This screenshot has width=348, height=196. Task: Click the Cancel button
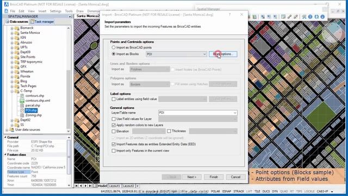[235, 177]
